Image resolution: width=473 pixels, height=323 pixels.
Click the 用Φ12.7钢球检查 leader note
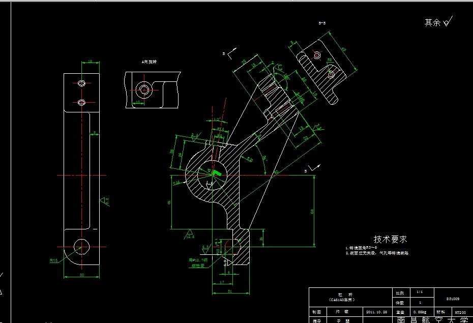(x=198, y=262)
